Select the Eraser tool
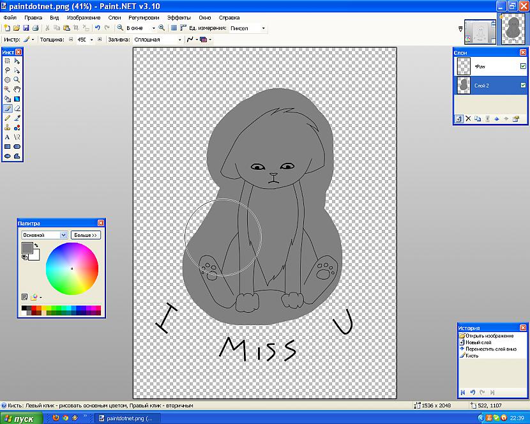This screenshot has width=530, height=424. [x=17, y=109]
